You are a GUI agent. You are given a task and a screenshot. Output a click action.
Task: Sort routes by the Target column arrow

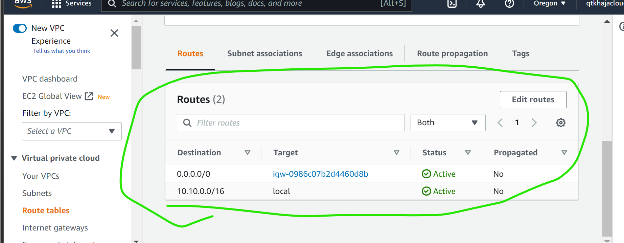click(x=397, y=153)
